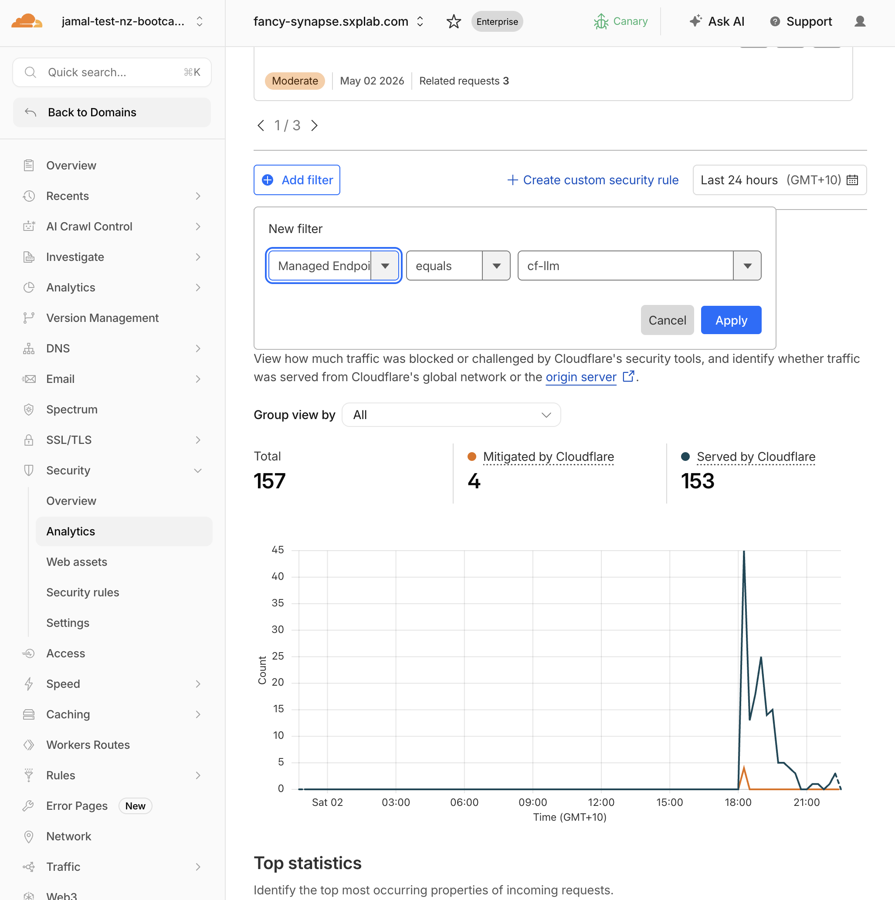Screen dimensions: 895x900
Task: Click the Workers Routes diamond icon
Action: tap(29, 745)
